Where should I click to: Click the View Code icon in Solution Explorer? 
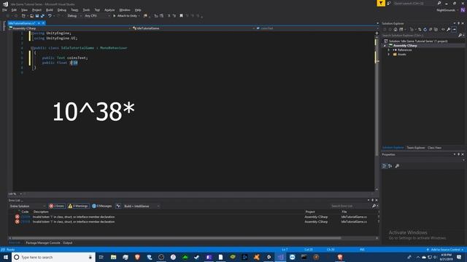tap(443, 29)
